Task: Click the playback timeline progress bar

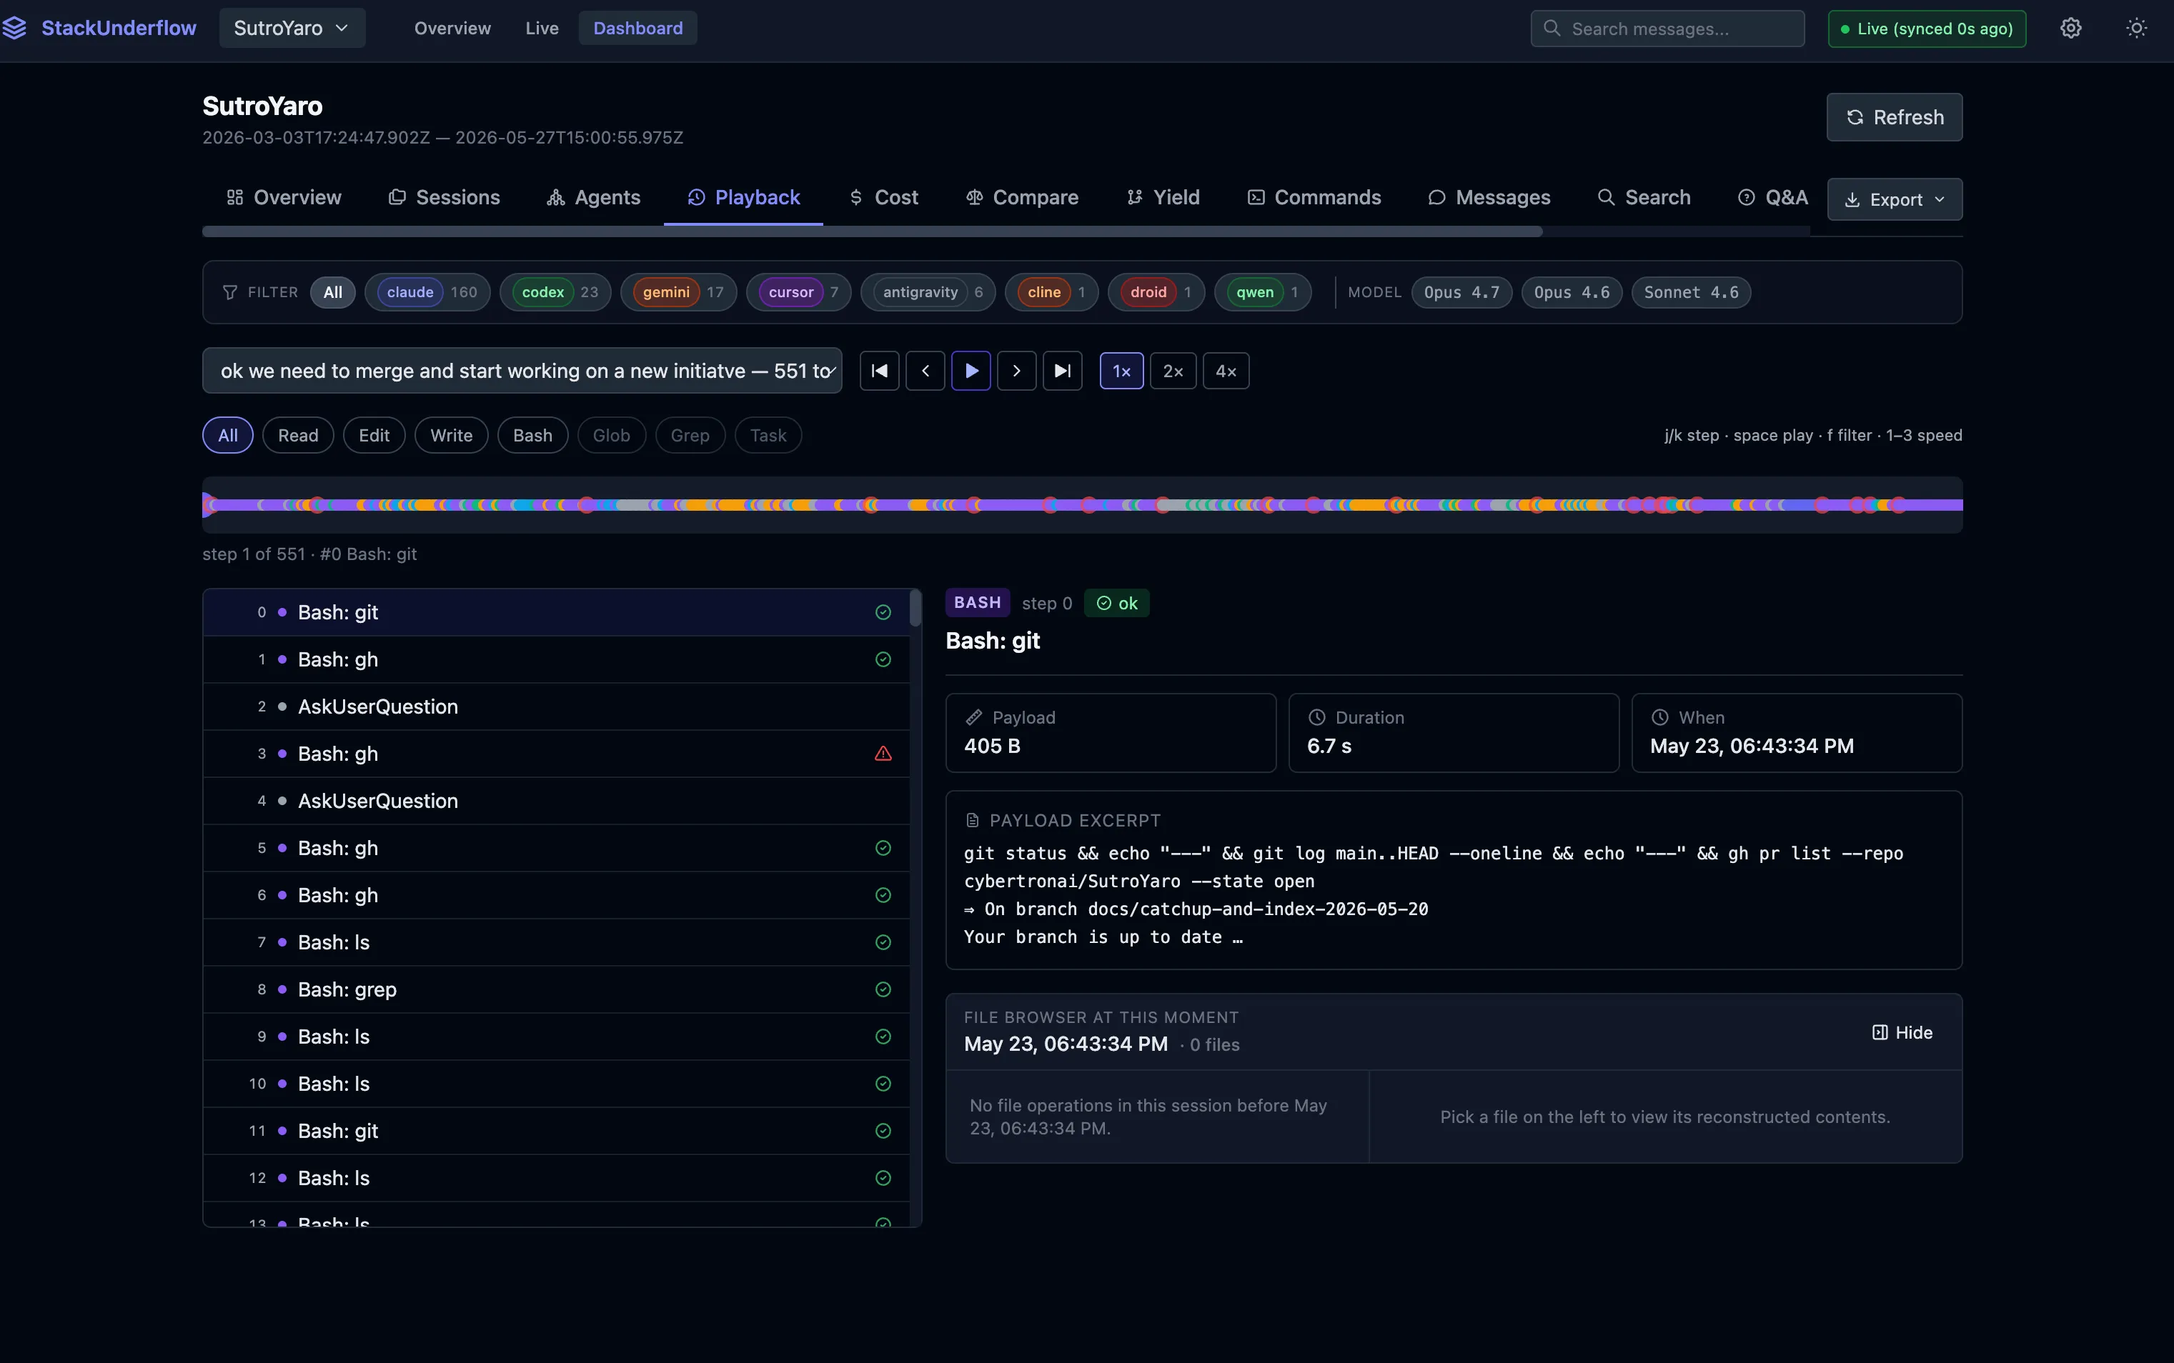Action: pos(1082,505)
